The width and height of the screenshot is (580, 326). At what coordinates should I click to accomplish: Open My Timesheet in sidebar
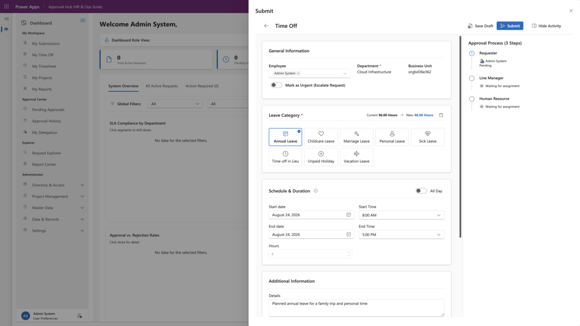tap(44, 66)
